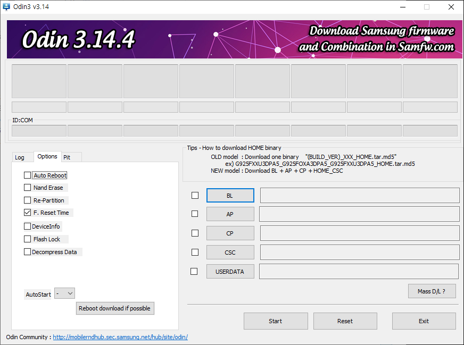
Task: Click the Exit button
Action: click(424, 321)
